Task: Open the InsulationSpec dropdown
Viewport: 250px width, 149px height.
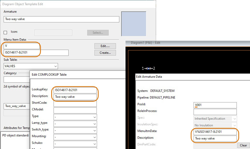Action: 215,125
